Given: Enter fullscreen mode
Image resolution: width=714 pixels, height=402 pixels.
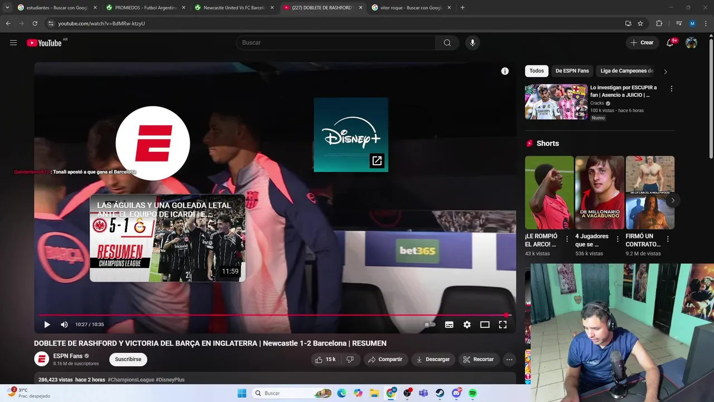Looking at the screenshot, I should coord(503,324).
